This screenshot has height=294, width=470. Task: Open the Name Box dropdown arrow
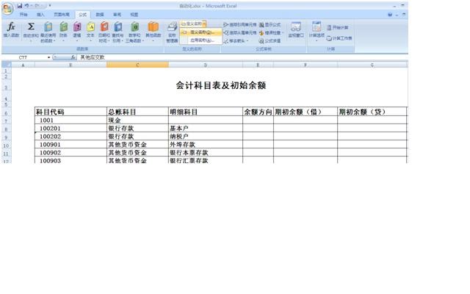point(48,57)
